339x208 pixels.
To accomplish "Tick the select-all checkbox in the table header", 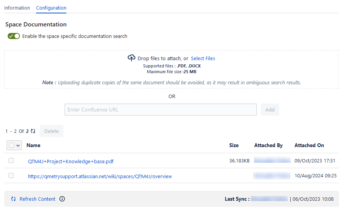I will coord(12,146).
